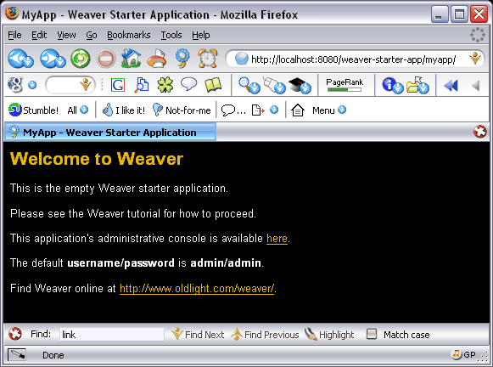The image size is (493, 367).
Task: Click the green clover I'm Feeling Lucky icon
Action: tap(165, 85)
